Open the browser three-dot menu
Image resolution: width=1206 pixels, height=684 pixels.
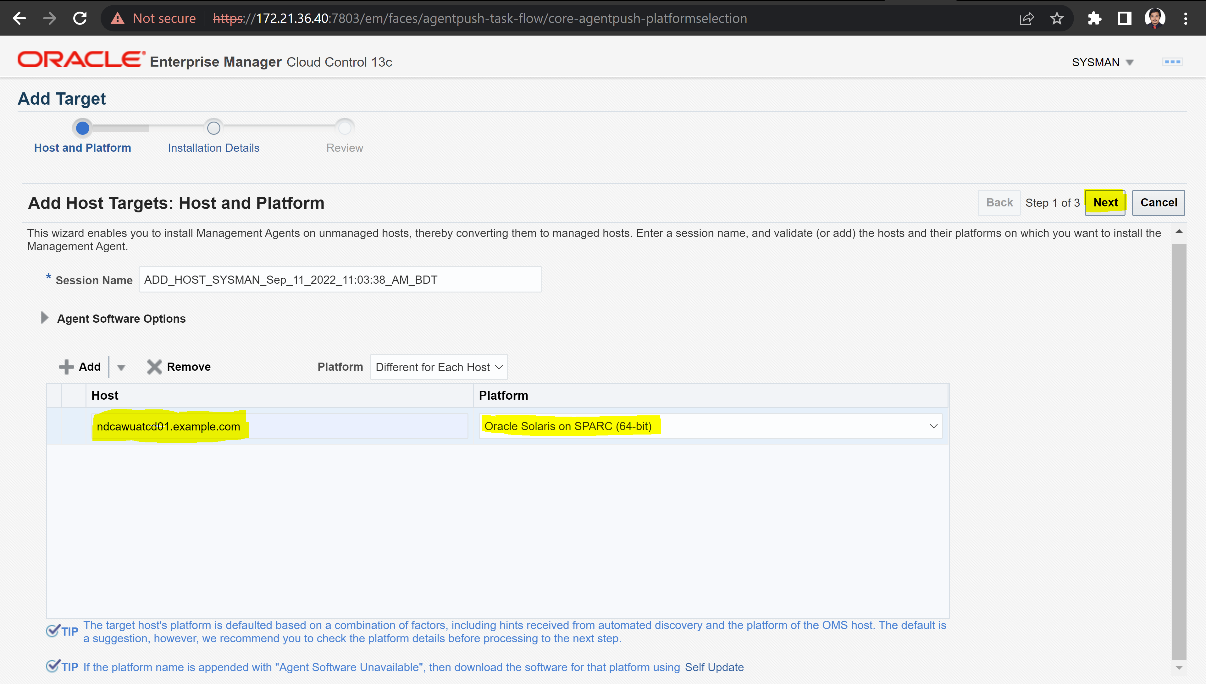pyautogui.click(x=1185, y=18)
